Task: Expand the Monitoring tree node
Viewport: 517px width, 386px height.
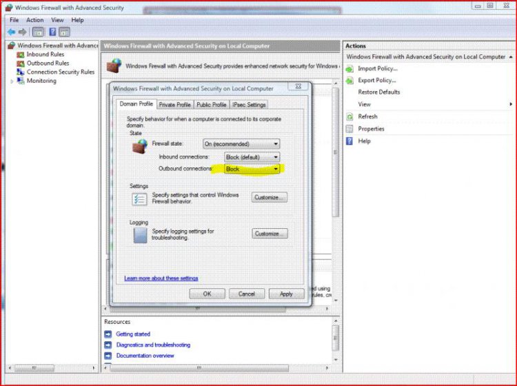Action: 12,81
